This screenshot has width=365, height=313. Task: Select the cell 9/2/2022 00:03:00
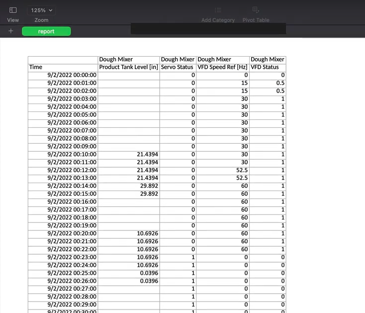pyautogui.click(x=63, y=99)
